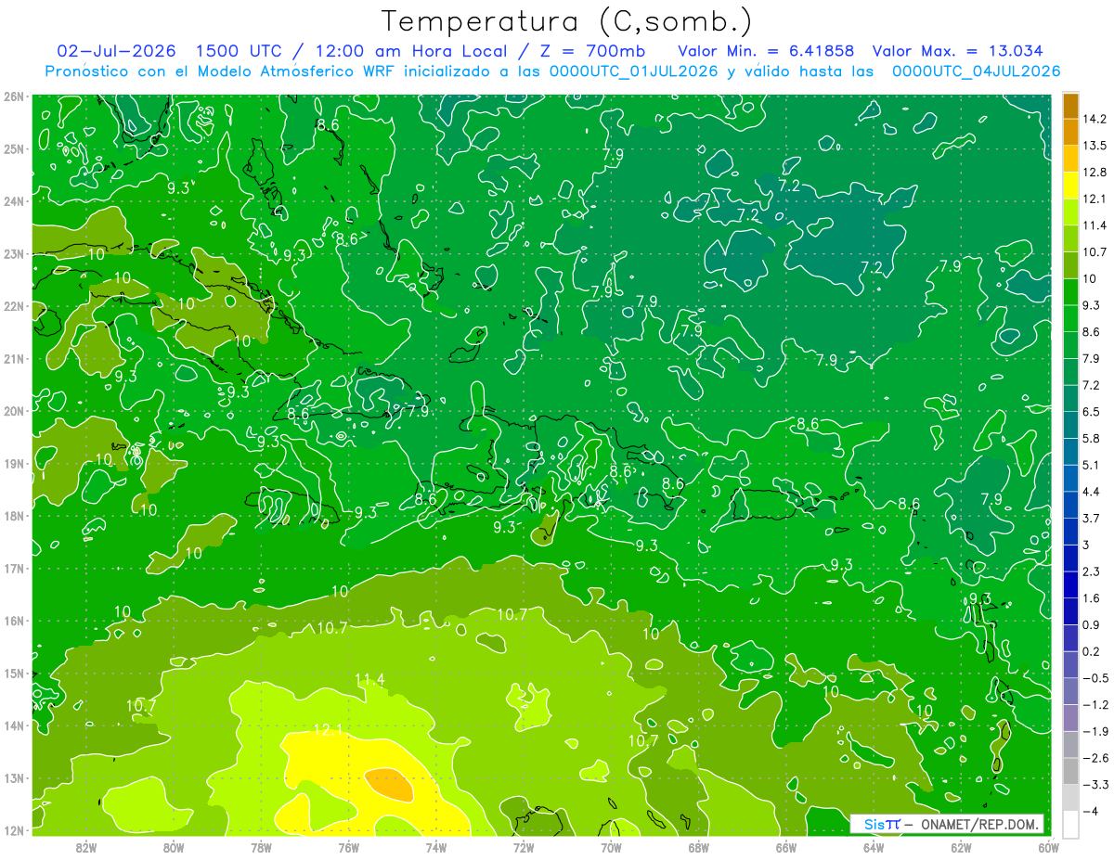Click "0000UTC_01JUL2026" initialization time text

coord(633,71)
